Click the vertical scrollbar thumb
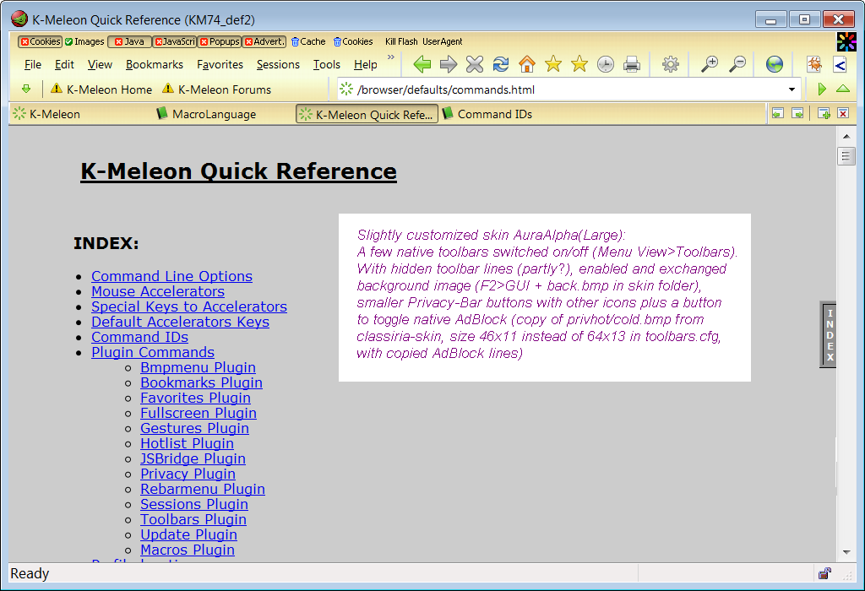Viewport: 865px width, 591px height. click(x=846, y=156)
